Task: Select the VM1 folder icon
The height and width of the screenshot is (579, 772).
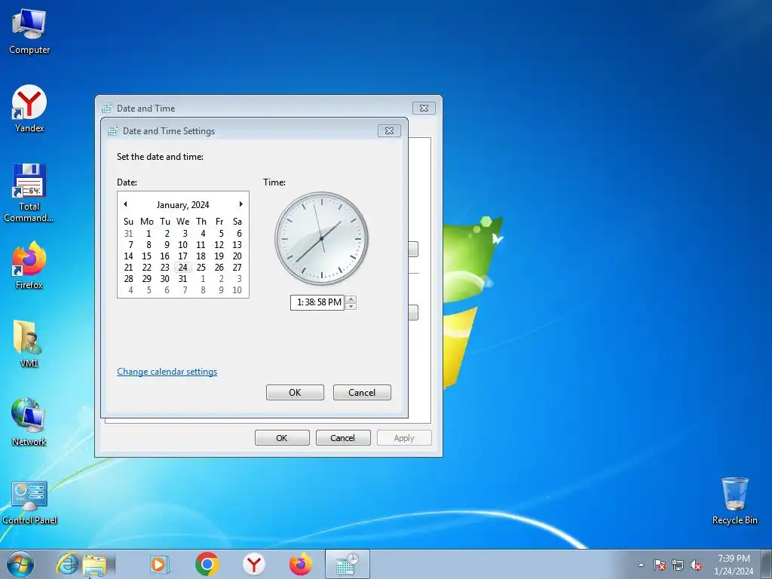Action: pyautogui.click(x=29, y=344)
